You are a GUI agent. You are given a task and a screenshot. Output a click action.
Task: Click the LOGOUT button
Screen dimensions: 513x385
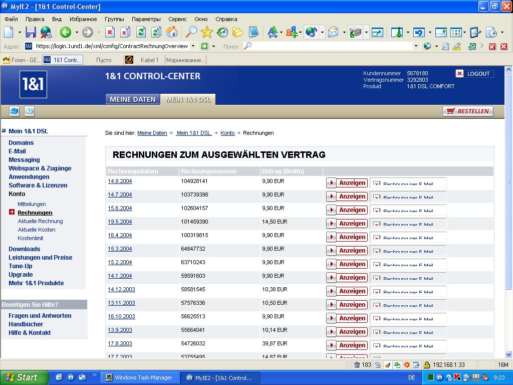[x=474, y=74]
